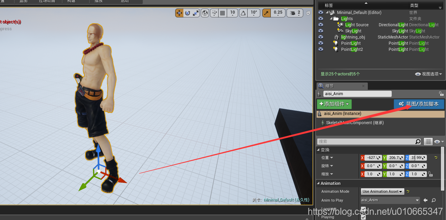Image resolution: width=446 pixels, height=220 pixels.
Task: Select the translate (move) gizmo tool
Action: click(x=179, y=13)
